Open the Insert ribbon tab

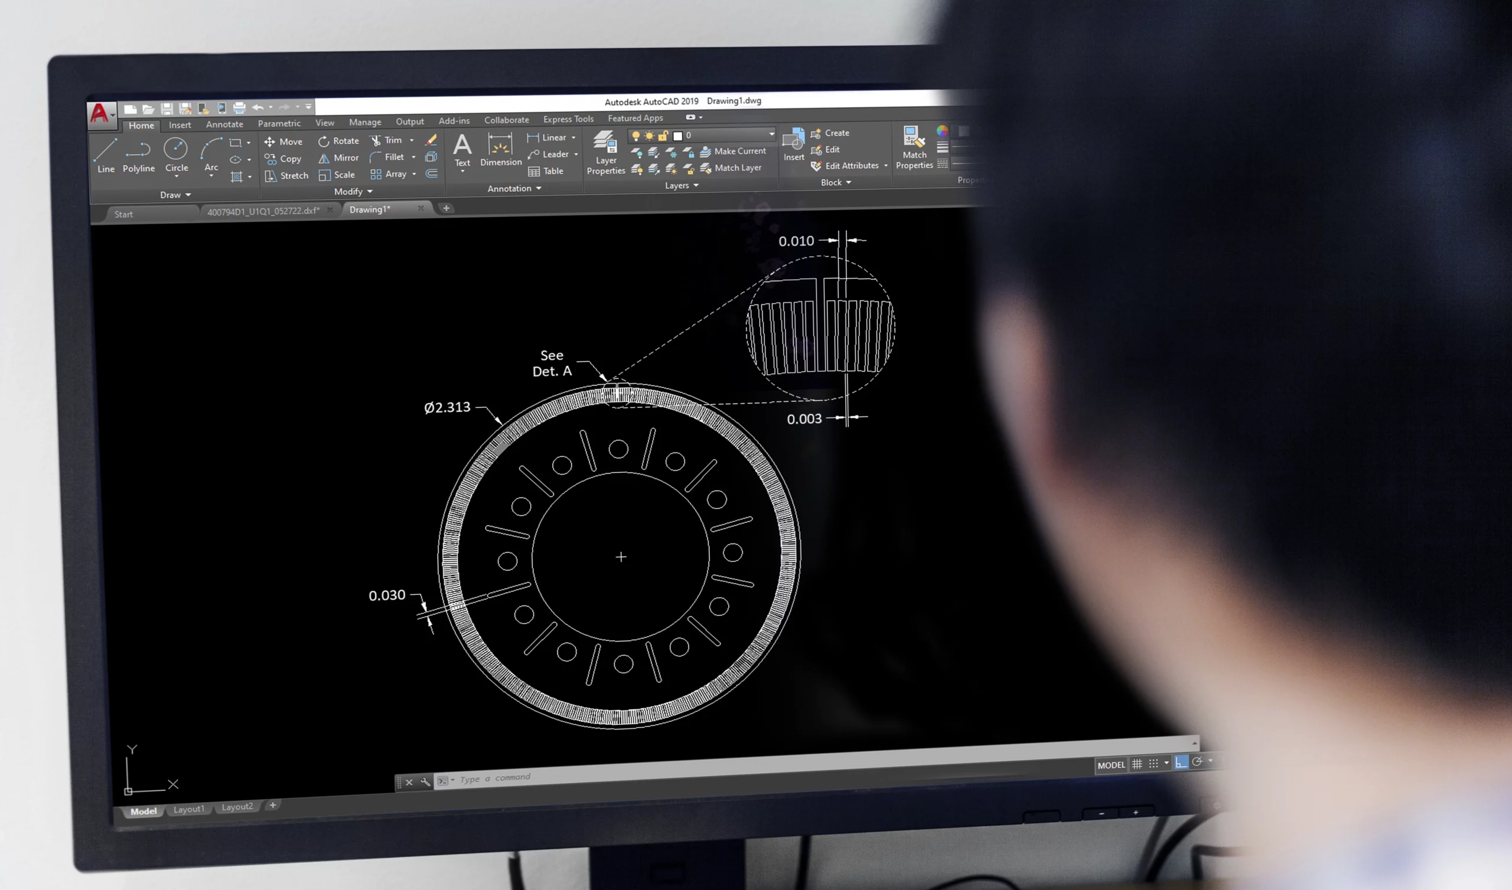[x=180, y=125]
